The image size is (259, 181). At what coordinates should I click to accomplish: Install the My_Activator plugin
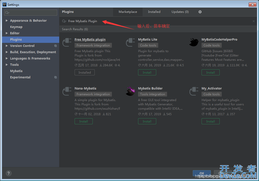pyautogui.click(x=211, y=121)
